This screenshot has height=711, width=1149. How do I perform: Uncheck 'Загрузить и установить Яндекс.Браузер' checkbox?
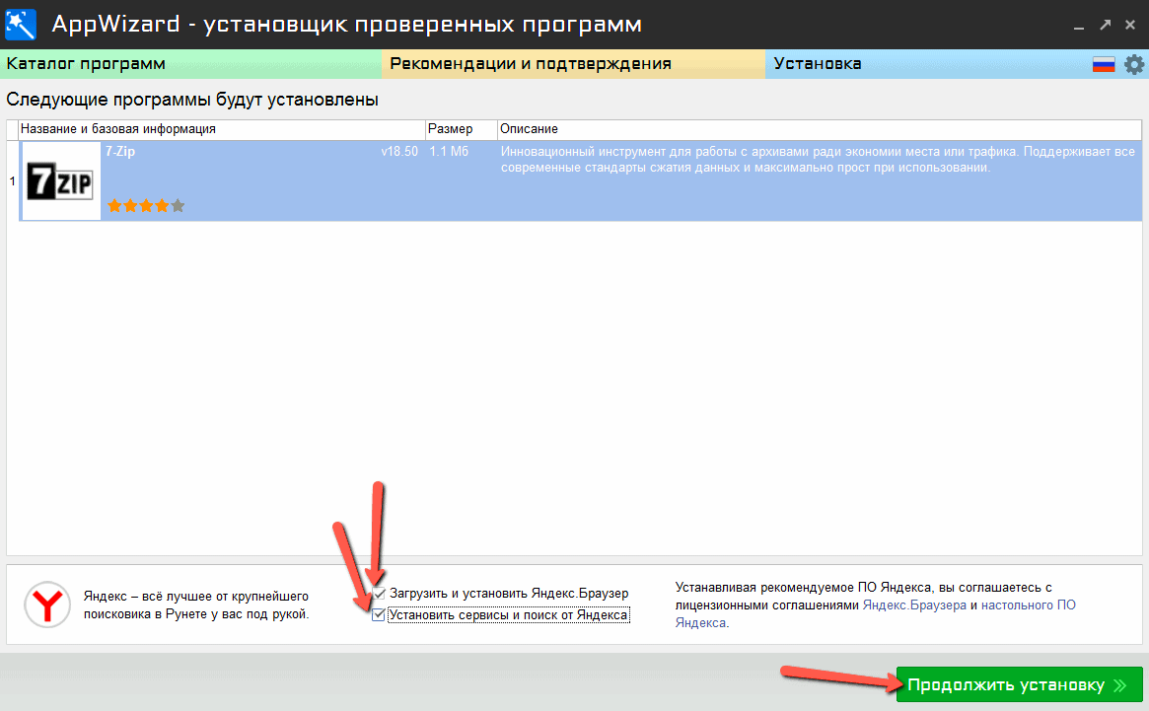click(x=379, y=594)
